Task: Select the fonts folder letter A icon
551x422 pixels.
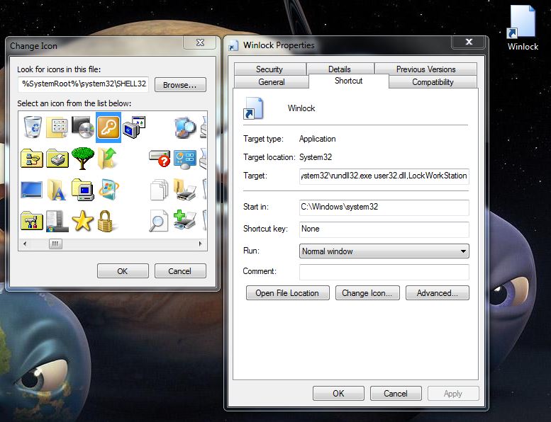Action: pos(57,190)
